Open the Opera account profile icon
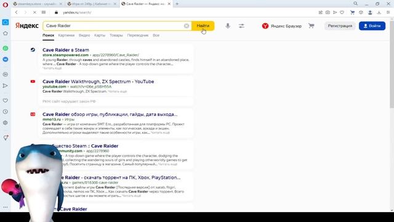The width and height of the screenshot is (394, 222). point(370,12)
